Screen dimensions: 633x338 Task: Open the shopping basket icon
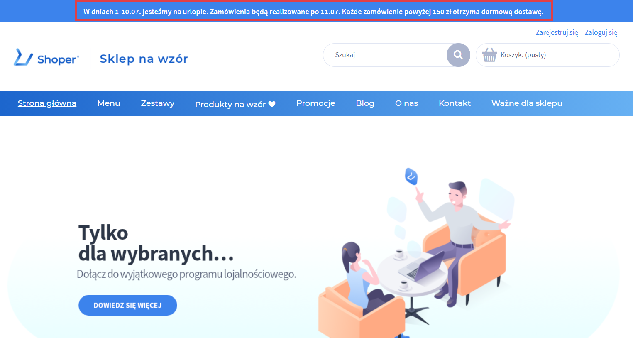(489, 54)
